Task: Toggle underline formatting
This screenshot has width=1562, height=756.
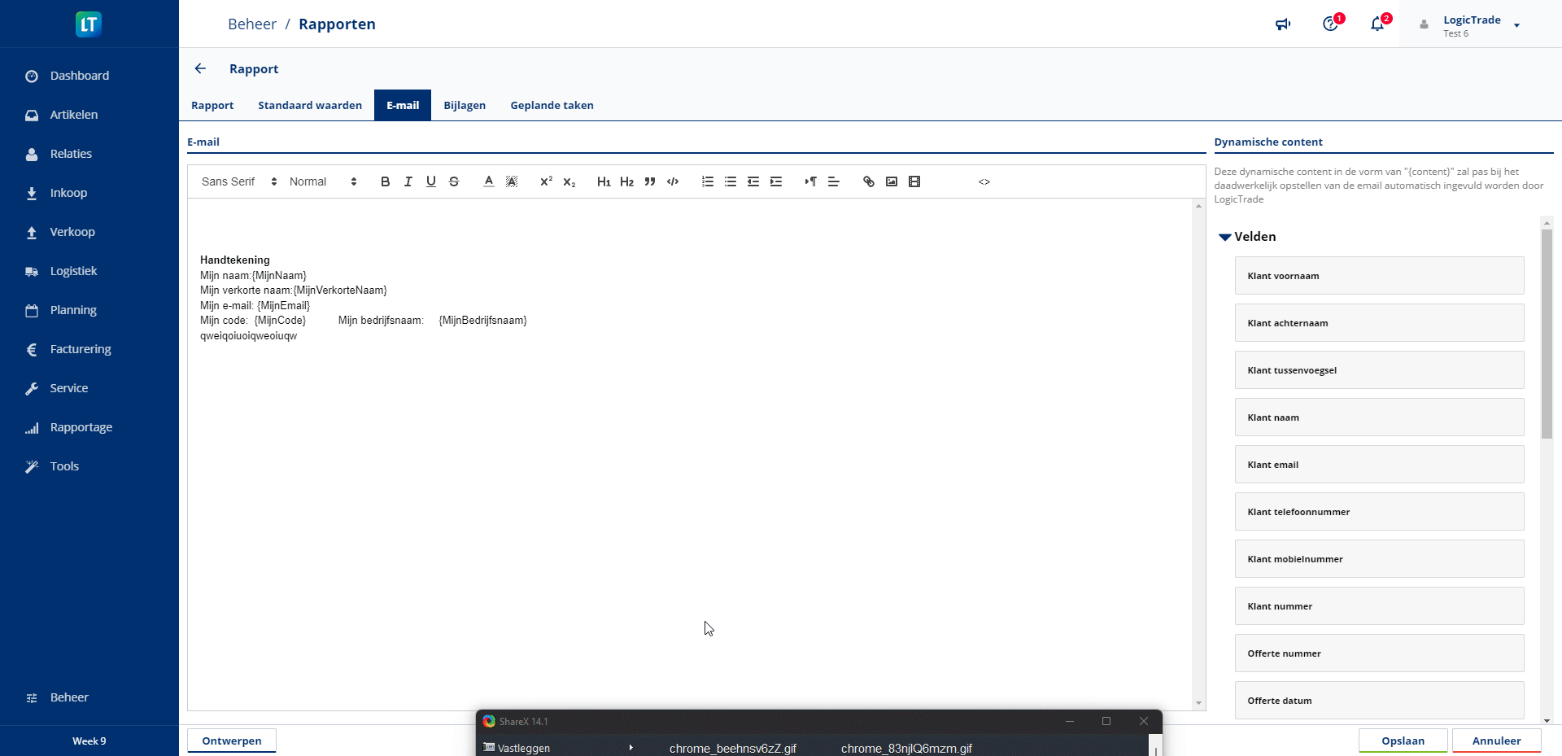Action: [430, 181]
